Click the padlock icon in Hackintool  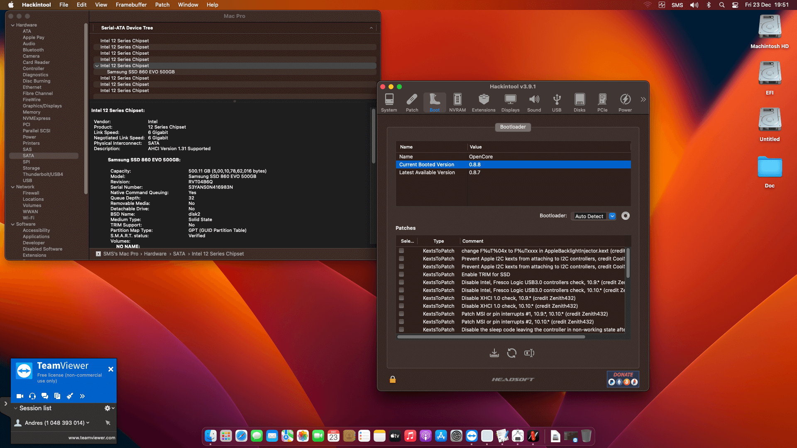point(393,380)
